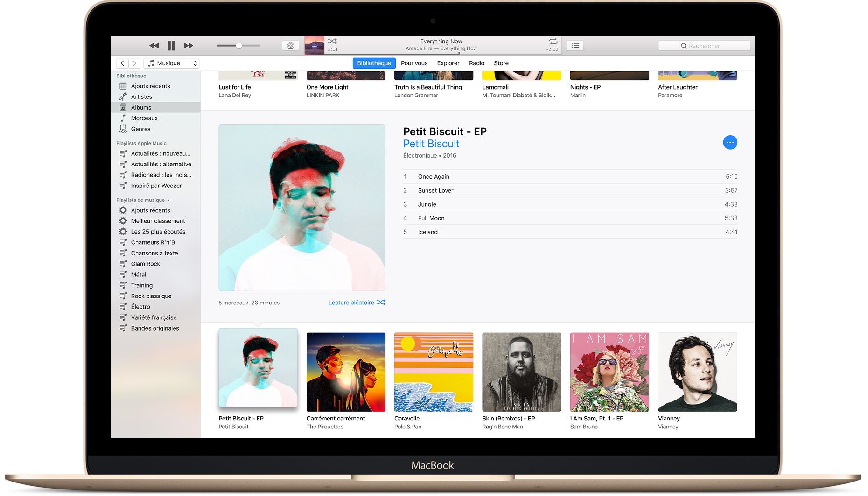Screen dimensions: 868x496
Task: Open the blue more options button
Action: [x=730, y=142]
